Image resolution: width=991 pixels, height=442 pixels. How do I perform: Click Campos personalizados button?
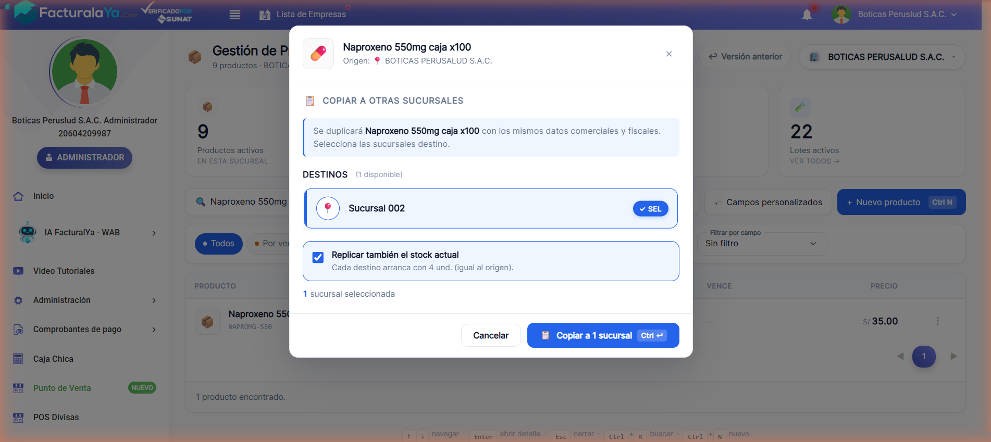(768, 203)
